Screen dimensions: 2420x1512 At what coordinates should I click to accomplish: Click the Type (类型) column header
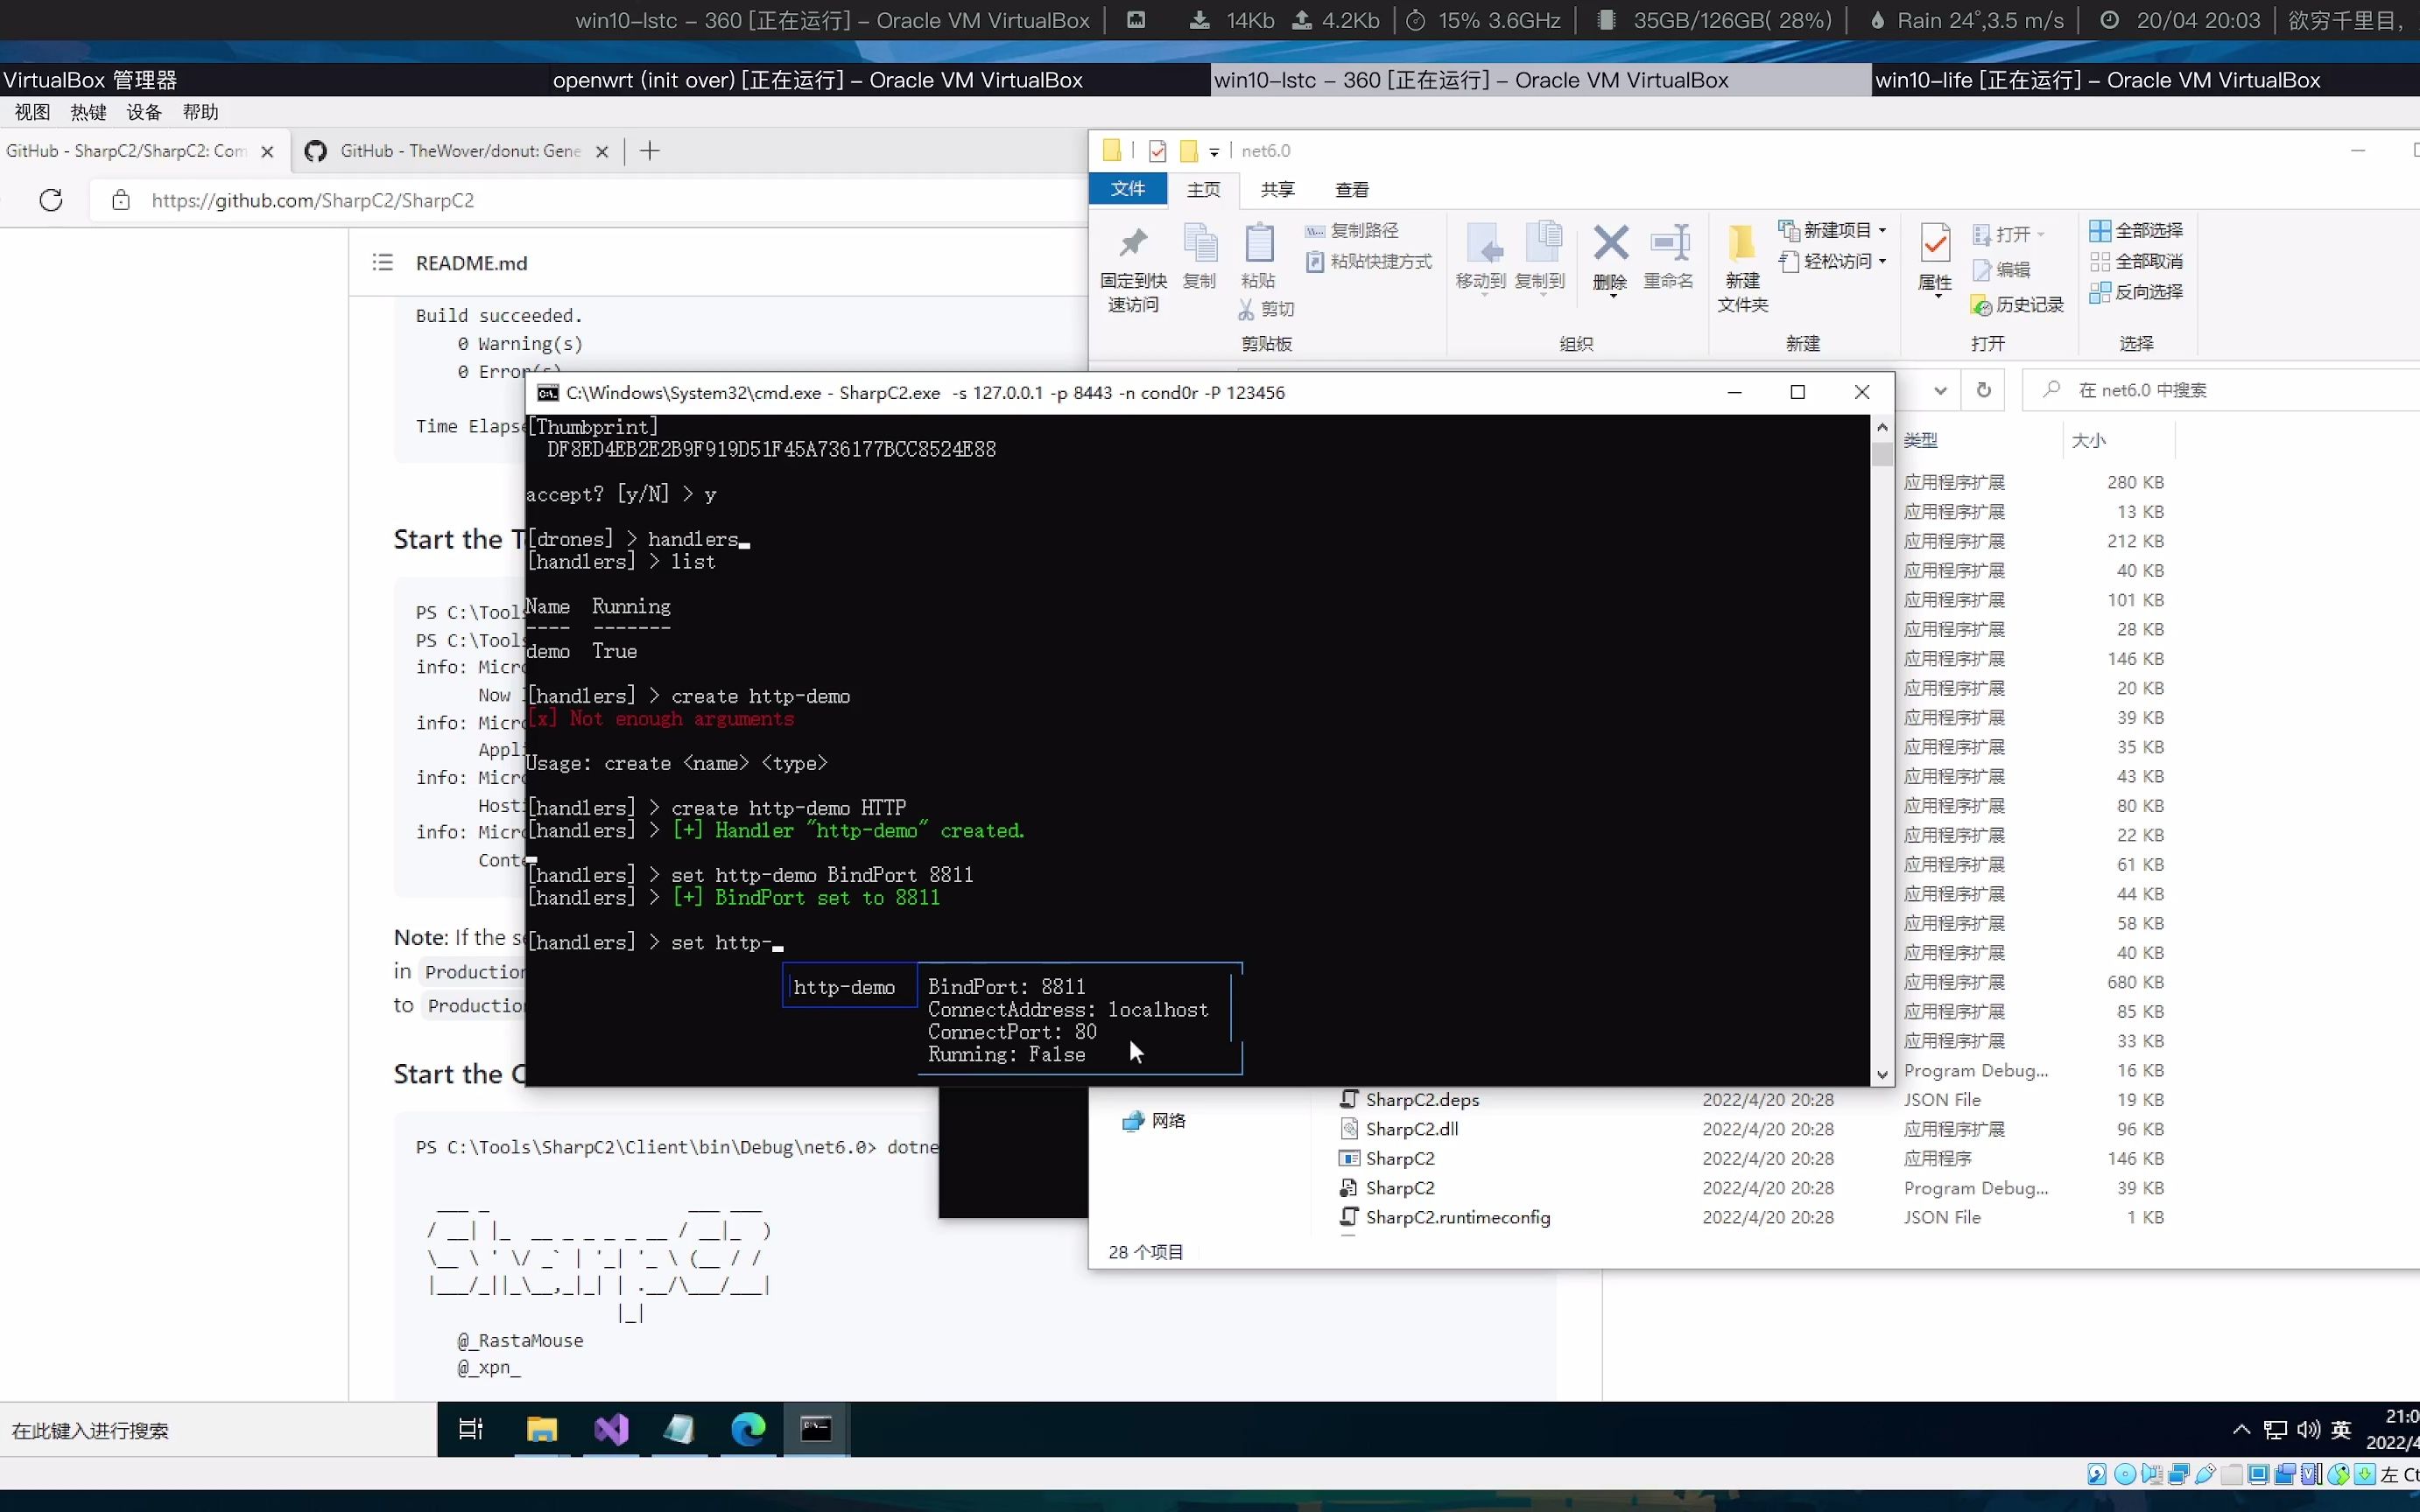click(x=1921, y=440)
